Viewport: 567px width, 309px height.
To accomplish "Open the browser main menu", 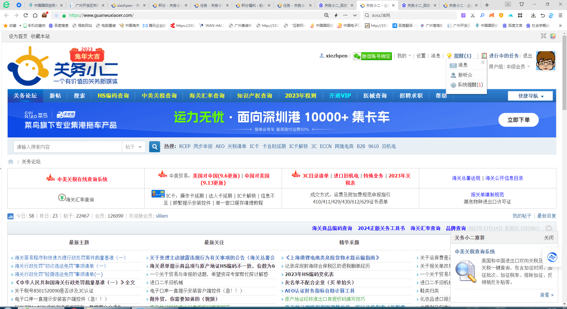I will pyautogui.click(x=561, y=15).
